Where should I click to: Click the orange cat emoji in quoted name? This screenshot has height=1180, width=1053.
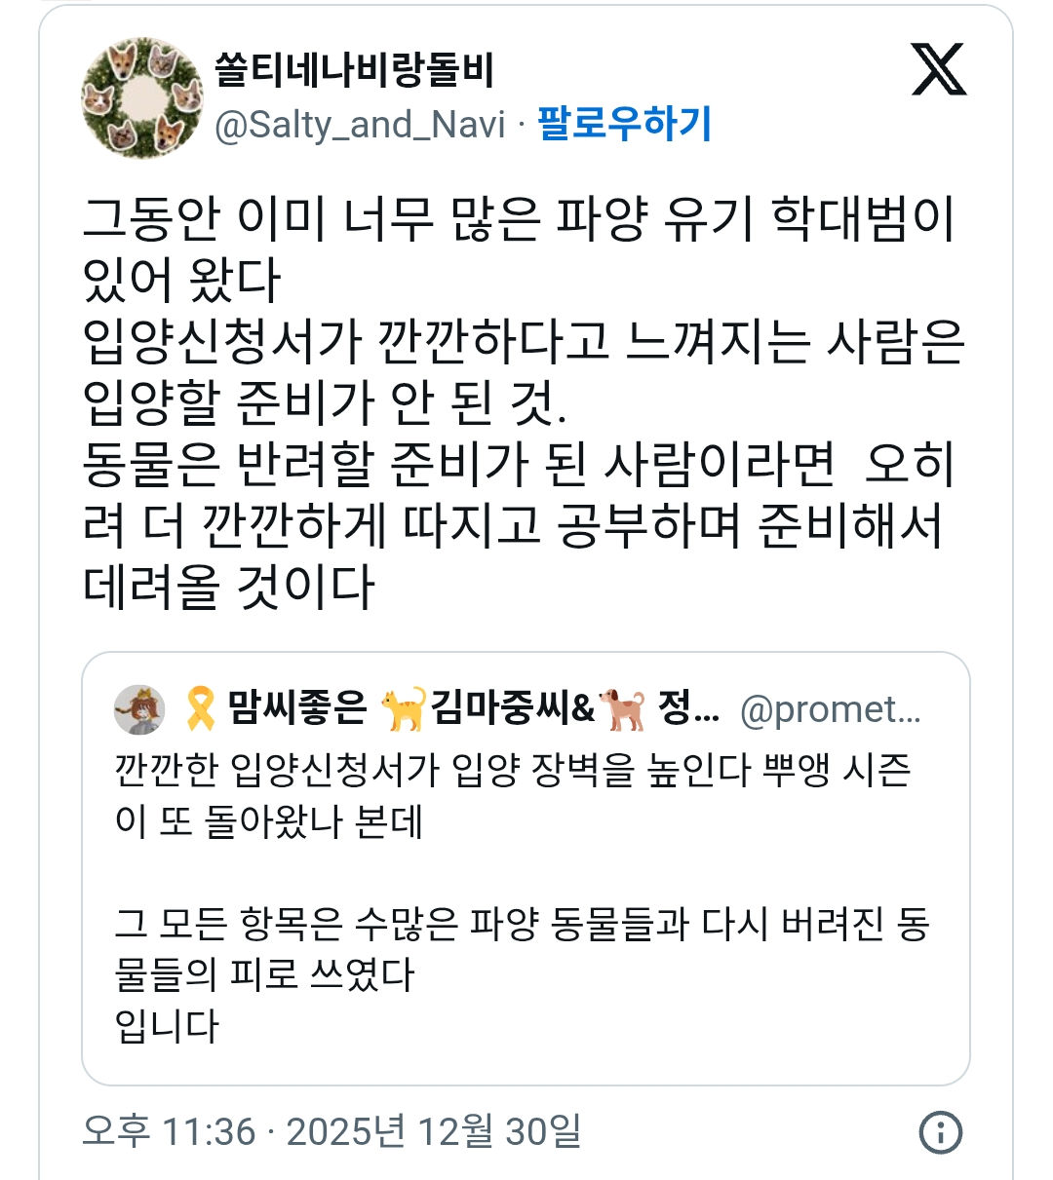pyautogui.click(x=403, y=709)
